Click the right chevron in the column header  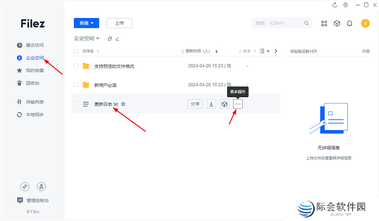276,51
